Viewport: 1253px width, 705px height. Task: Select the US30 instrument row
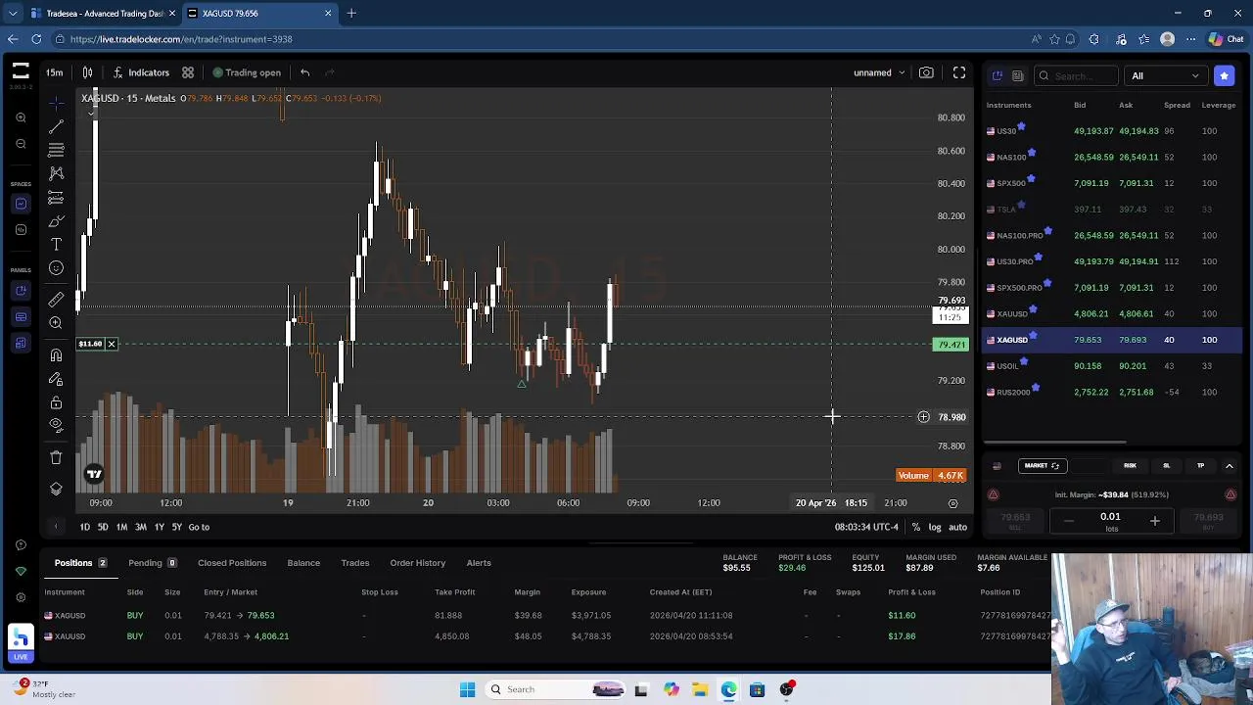[1113, 130]
